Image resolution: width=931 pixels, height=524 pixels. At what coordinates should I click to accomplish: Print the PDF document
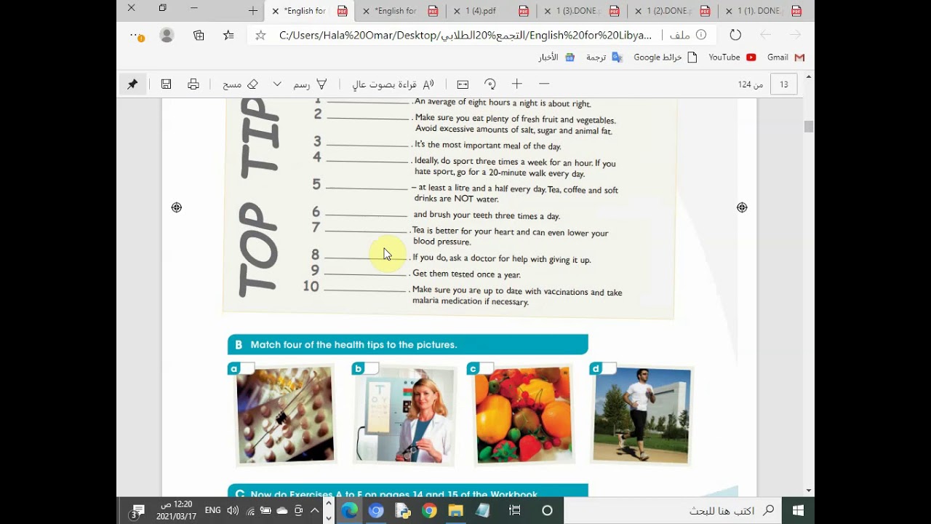(x=193, y=84)
